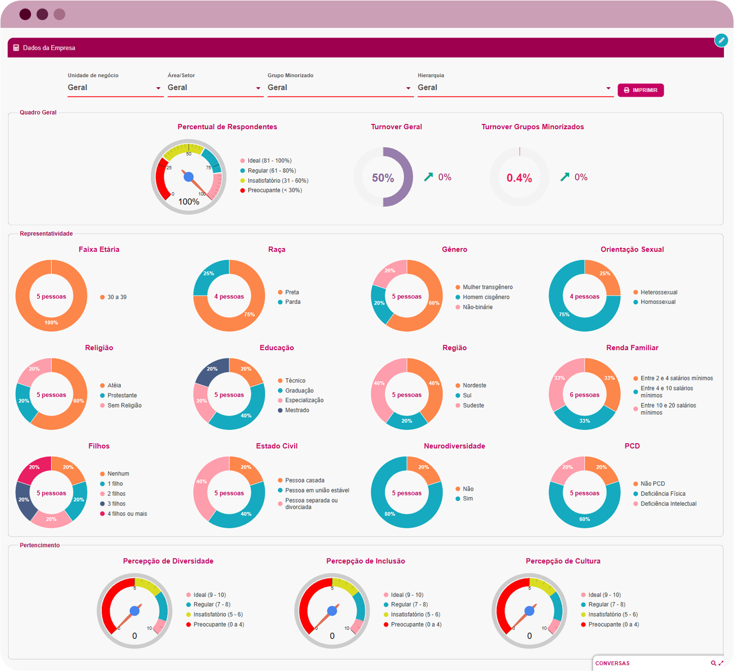The height and width of the screenshot is (671, 734).
Task: Click the chart icon beside Dados da Empresa
Action: [x=15, y=48]
